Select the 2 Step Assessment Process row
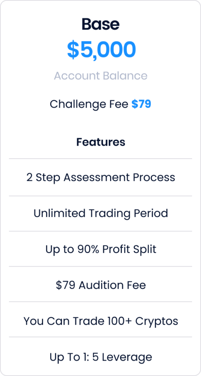 [x=100, y=178]
